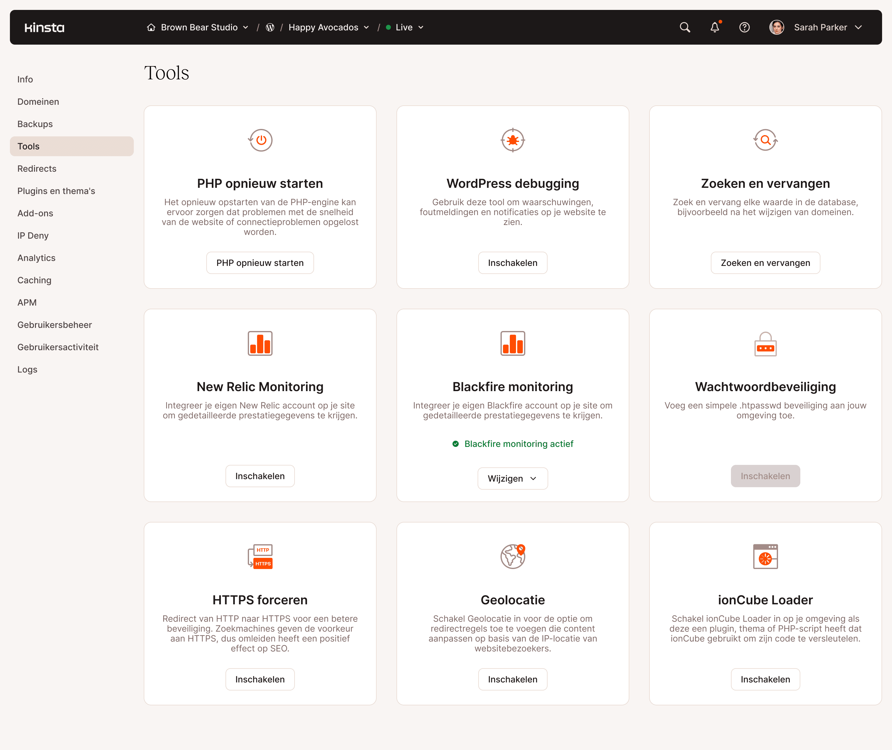Open the Wijzigen dropdown for Blackfire

(513, 478)
